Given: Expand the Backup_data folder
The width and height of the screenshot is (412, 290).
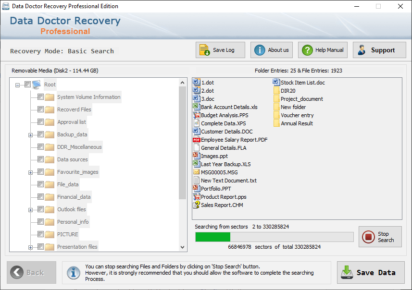Looking at the screenshot, I should [x=30, y=135].
